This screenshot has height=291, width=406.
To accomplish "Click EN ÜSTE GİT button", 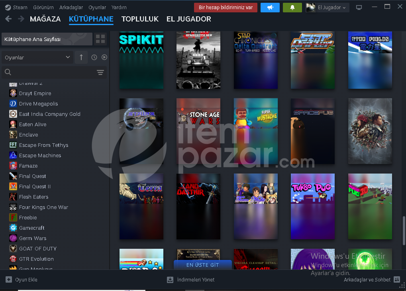I will pos(202,265).
